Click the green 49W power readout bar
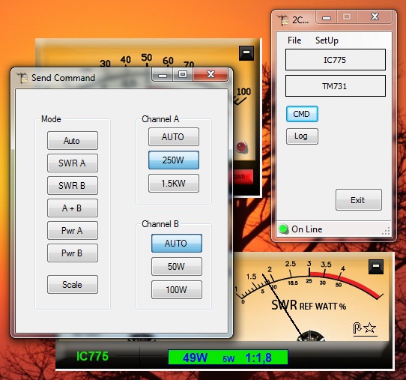The height and width of the screenshot is (380, 406). coord(228,358)
